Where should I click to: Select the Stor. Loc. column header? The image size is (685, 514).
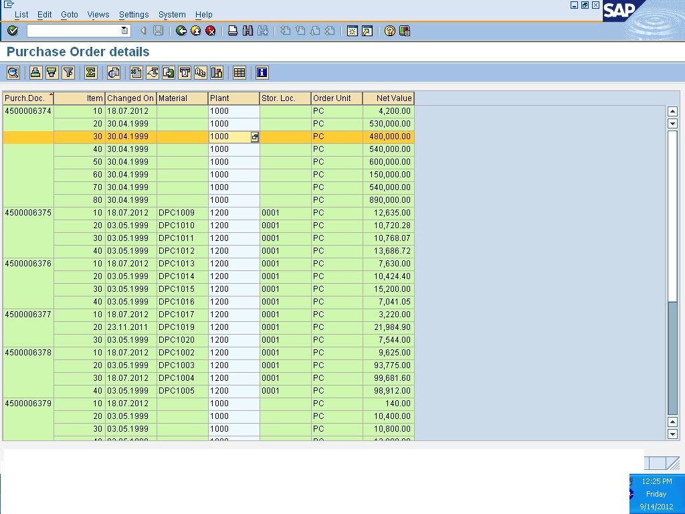click(285, 98)
